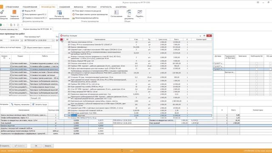
Task: Click the journal number input field
Action: click(4, 40)
